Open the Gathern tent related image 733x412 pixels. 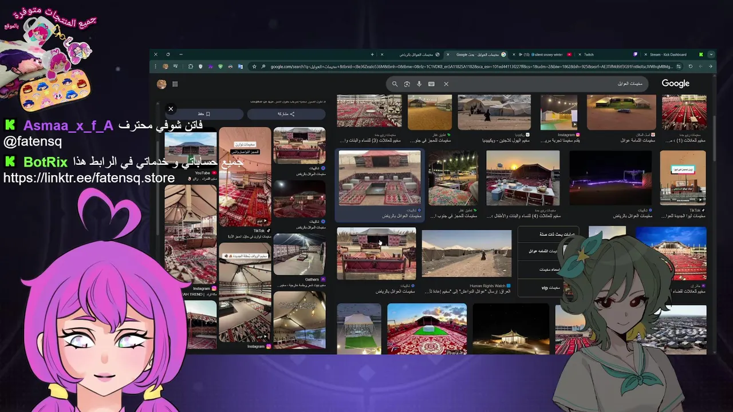coord(299,253)
